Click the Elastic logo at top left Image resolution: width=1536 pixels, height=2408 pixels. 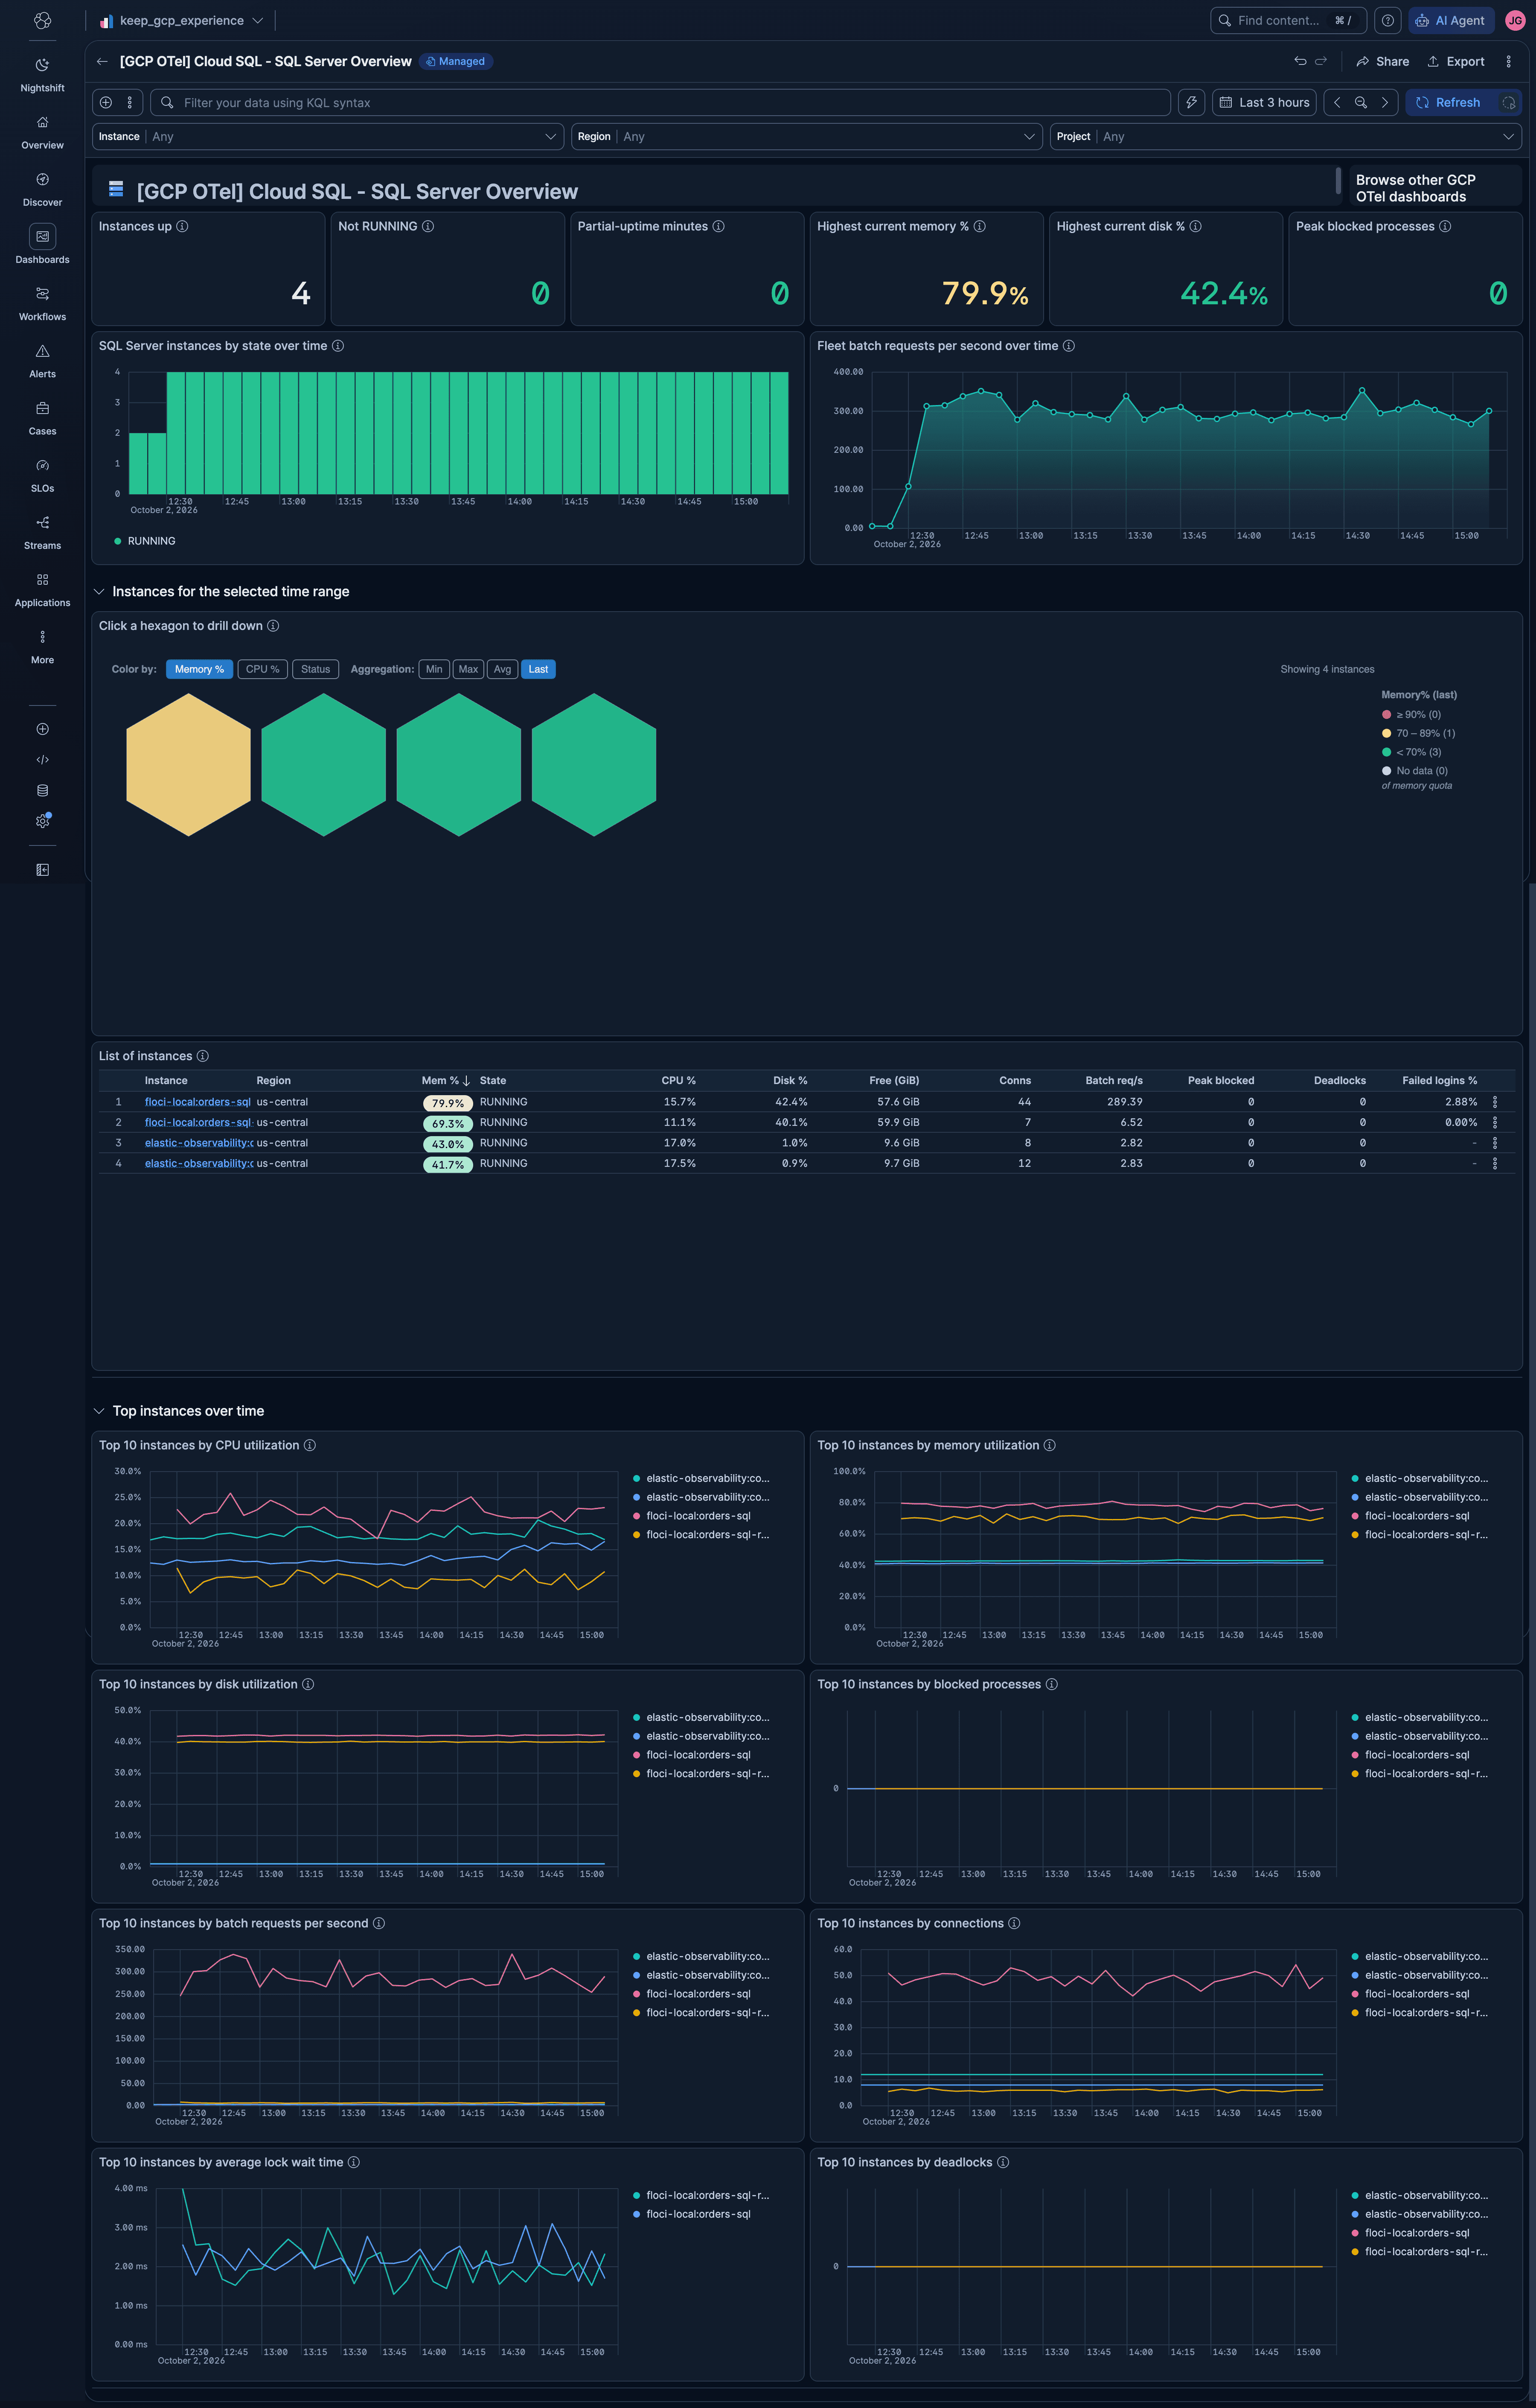click(x=42, y=20)
